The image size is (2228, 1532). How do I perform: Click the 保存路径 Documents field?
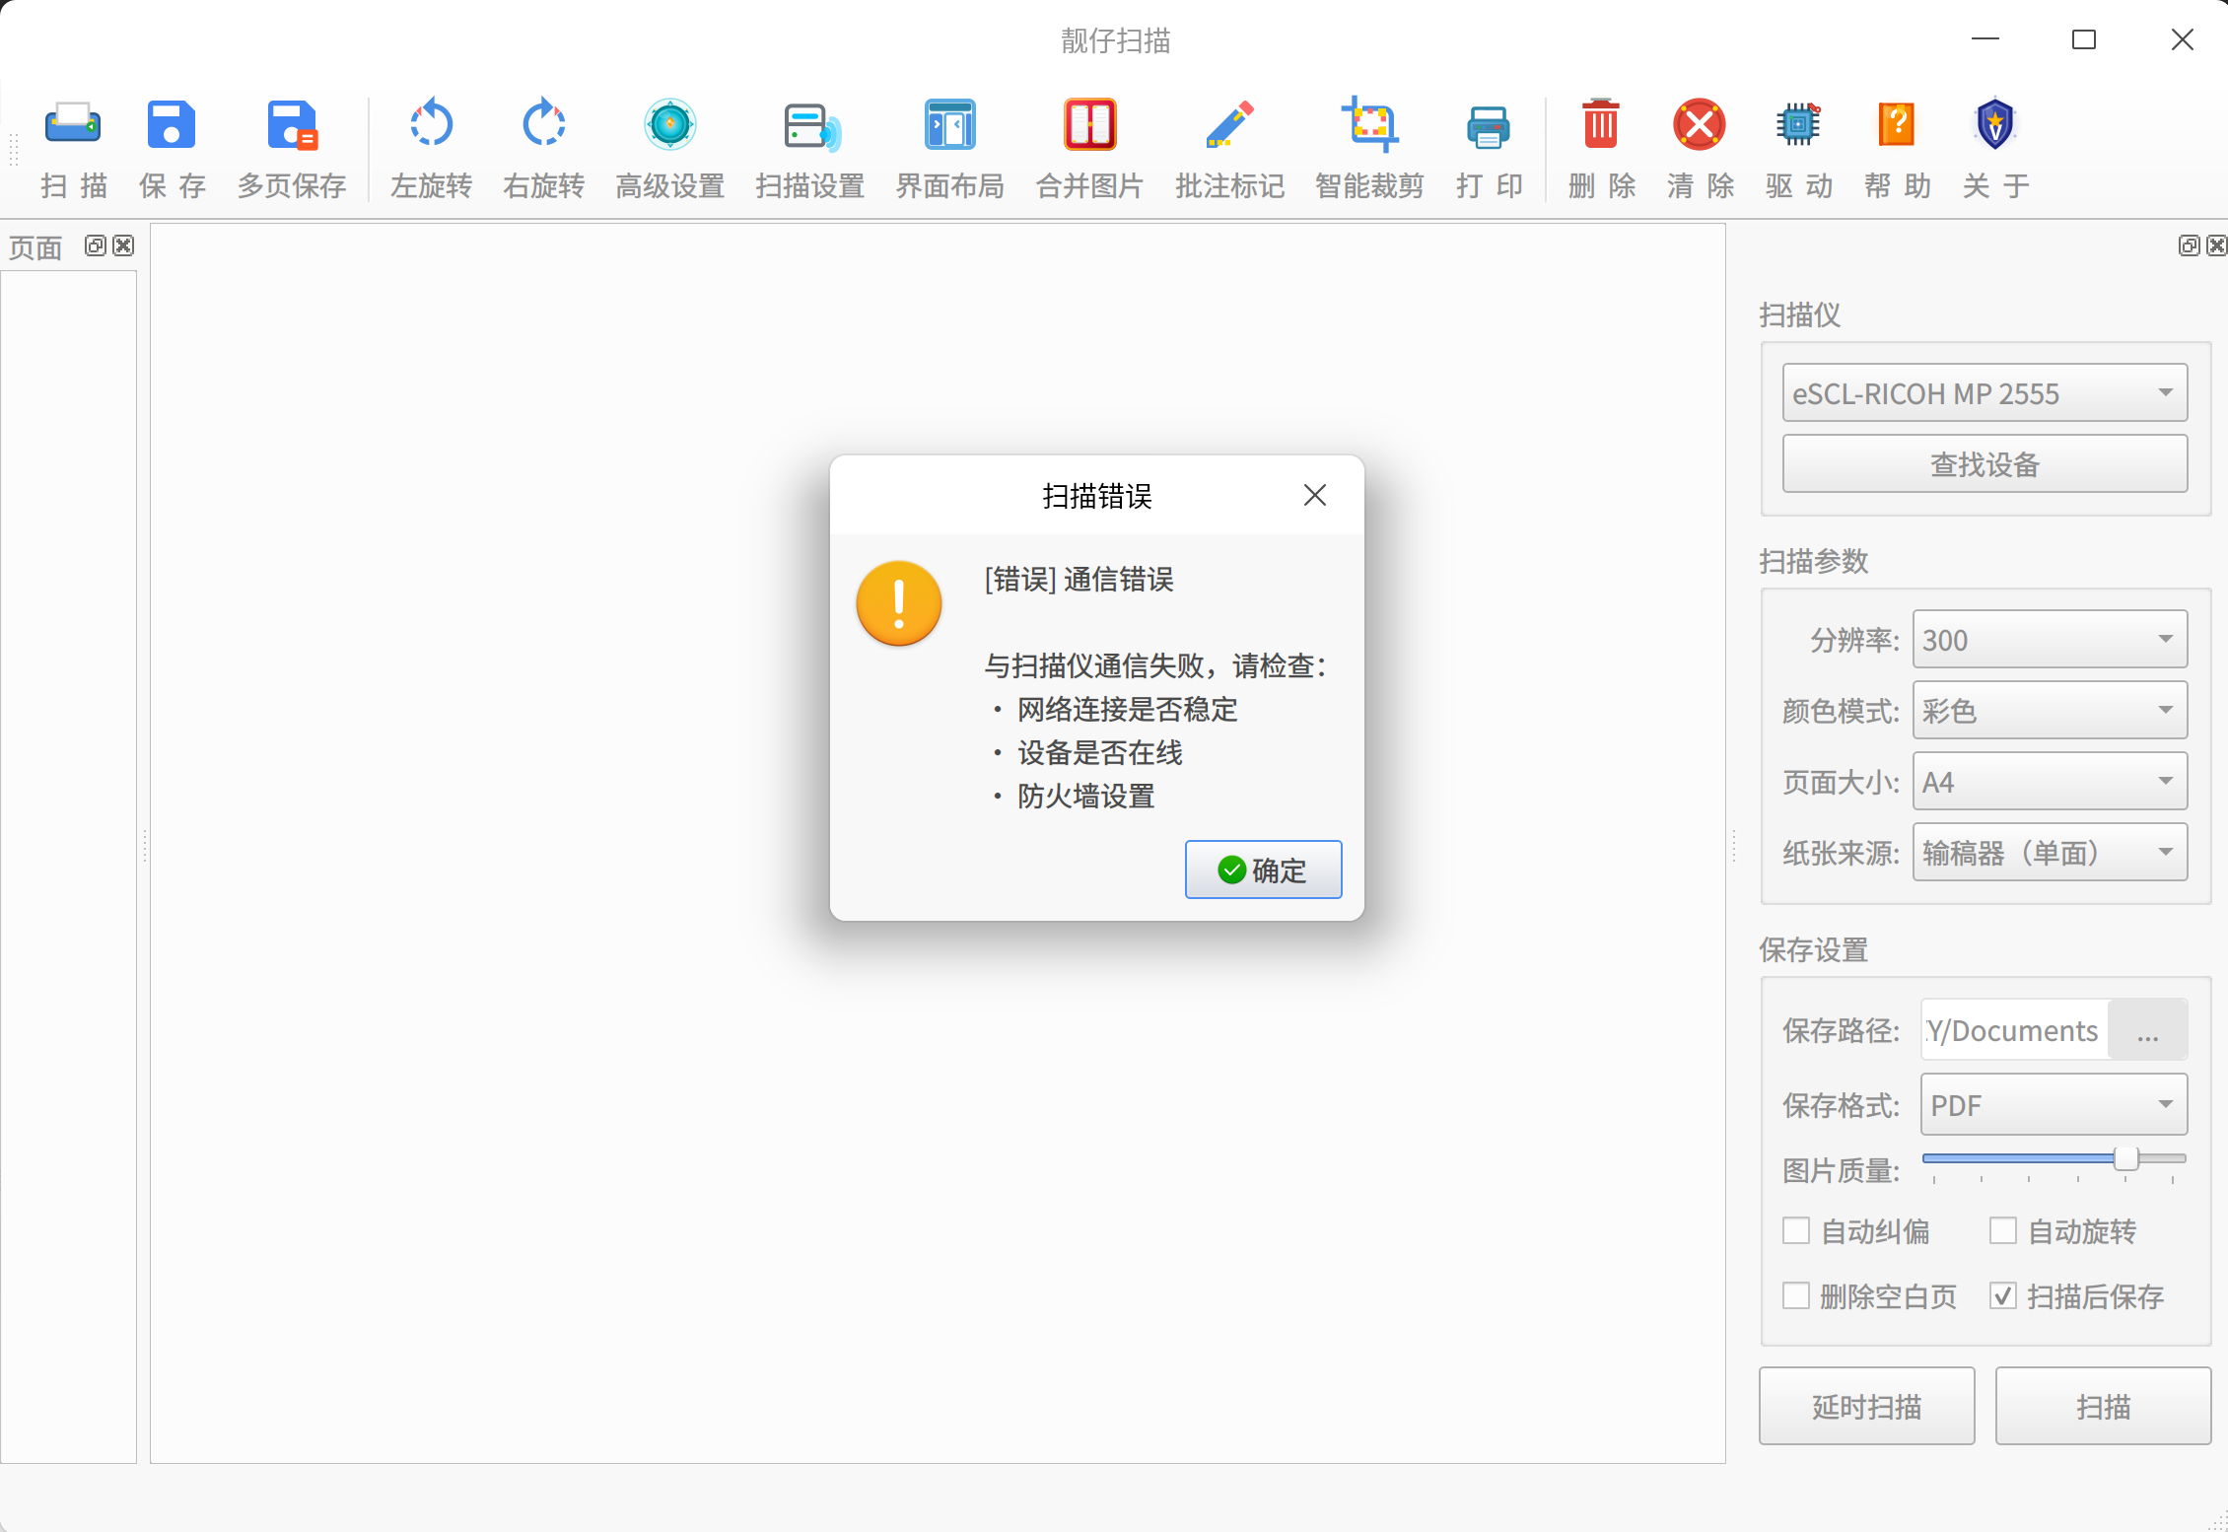click(x=2014, y=1029)
